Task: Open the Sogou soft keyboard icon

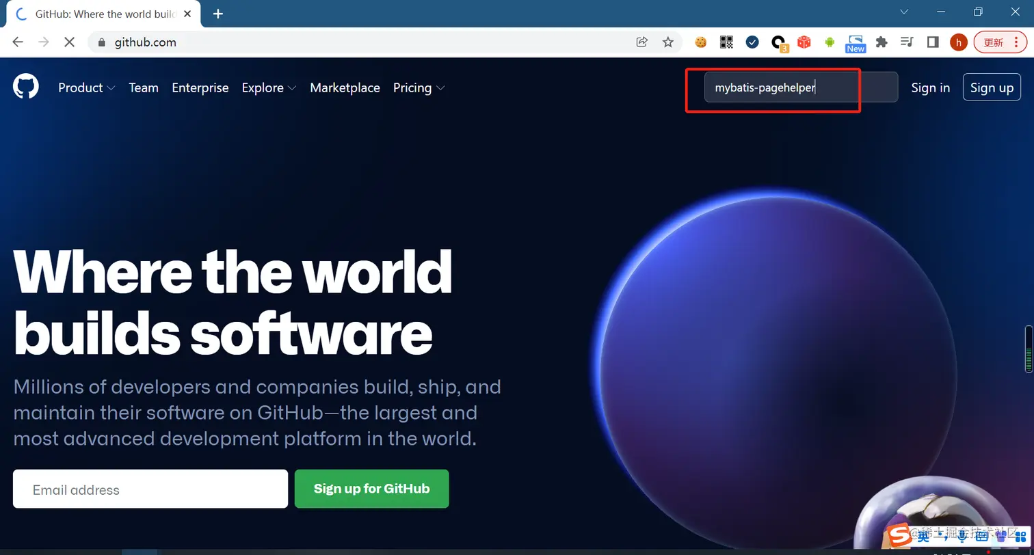Action: [981, 537]
